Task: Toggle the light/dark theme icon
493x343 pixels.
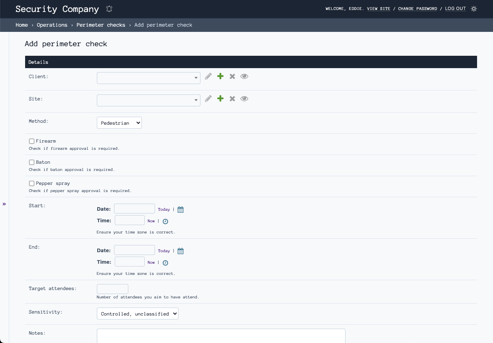Action: [473, 9]
